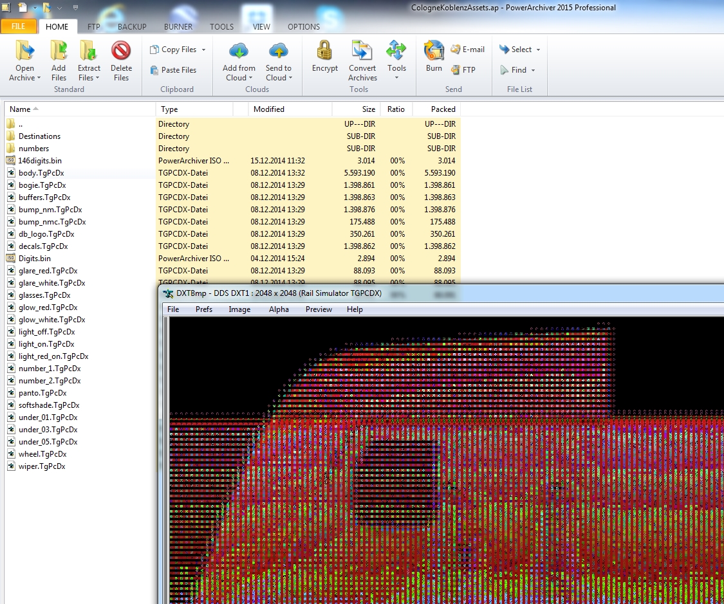This screenshot has width=724, height=604.
Task: Click Paste Files button
Action: pyautogui.click(x=172, y=70)
